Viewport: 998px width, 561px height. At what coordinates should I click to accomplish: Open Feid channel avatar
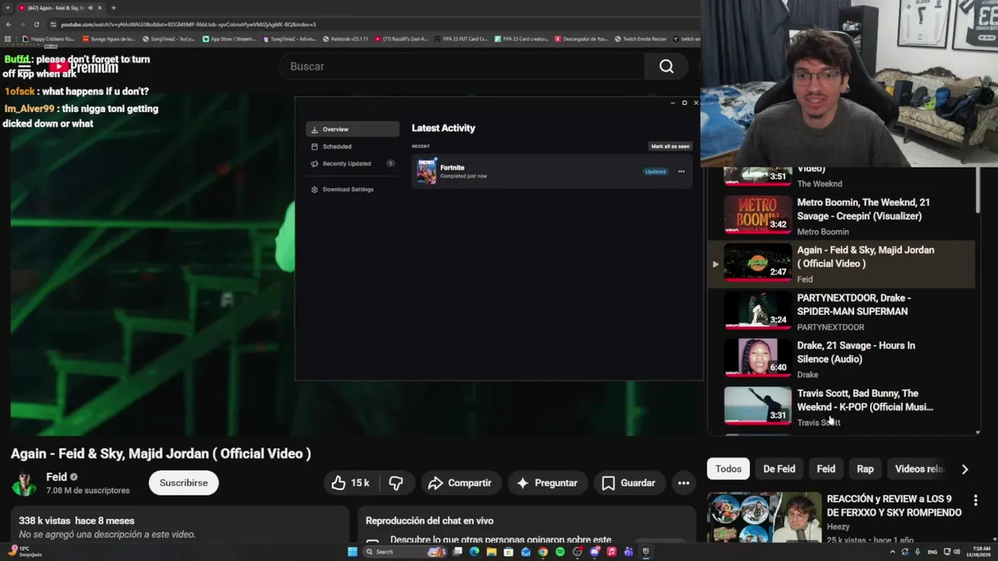click(x=24, y=483)
